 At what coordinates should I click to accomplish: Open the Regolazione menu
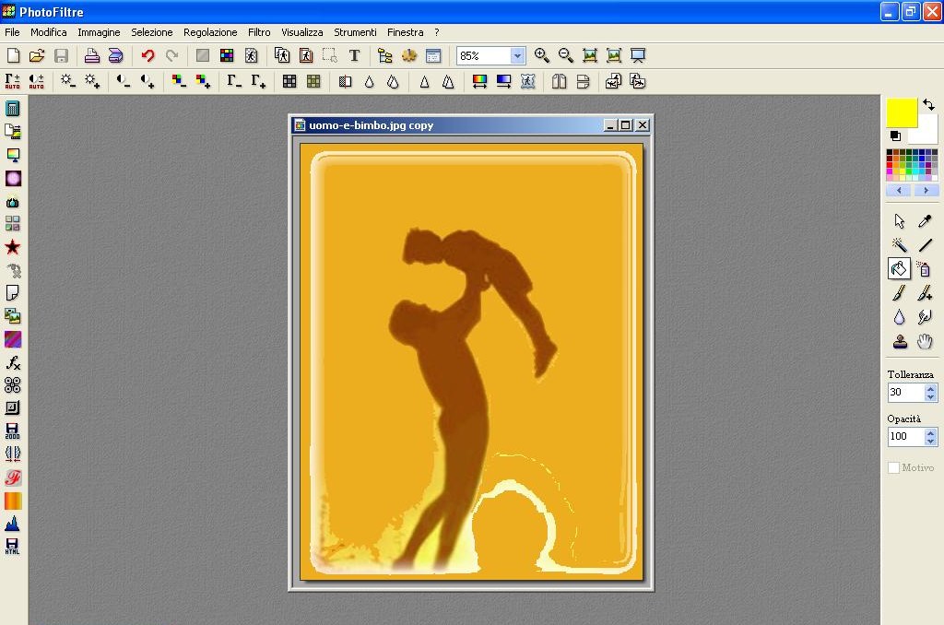(x=210, y=32)
